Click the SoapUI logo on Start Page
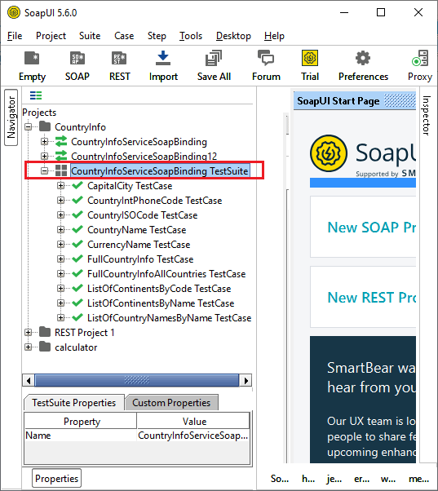Screen dimensions: 438x491 point(329,153)
